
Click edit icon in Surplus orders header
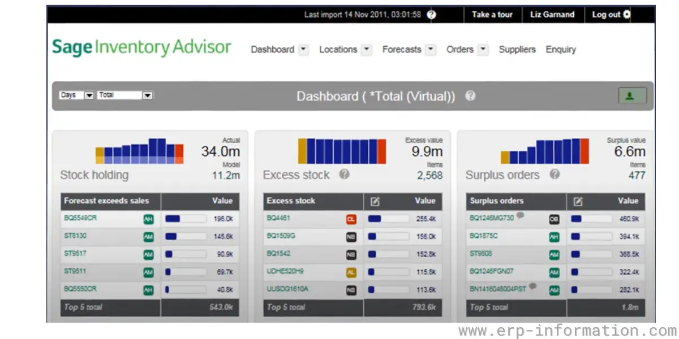[x=577, y=201]
